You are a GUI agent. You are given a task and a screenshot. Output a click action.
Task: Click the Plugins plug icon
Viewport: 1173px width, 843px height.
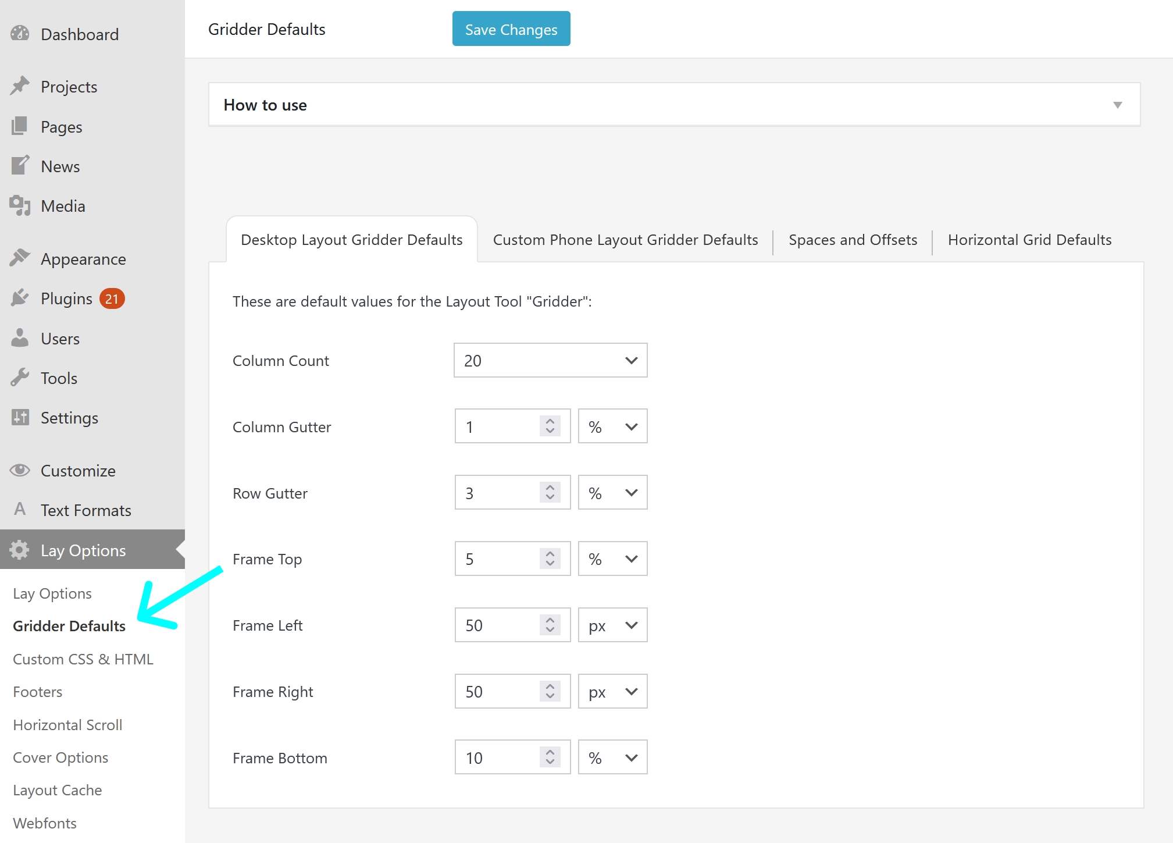[x=20, y=298]
